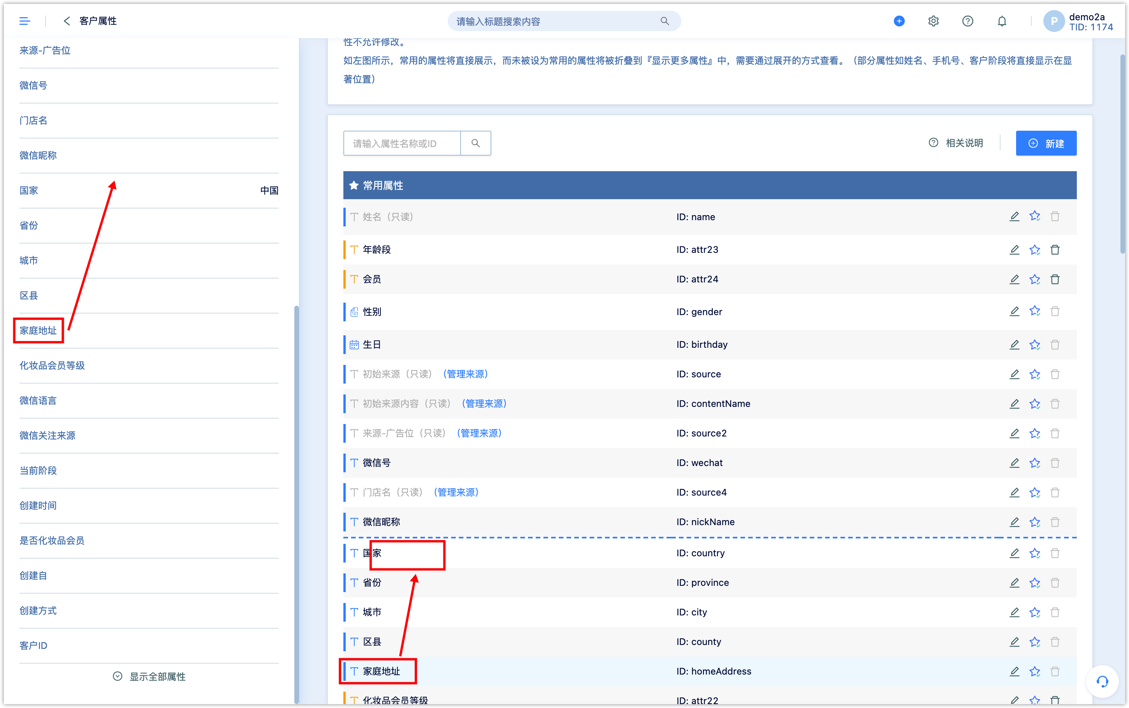
Task: Select 创建时间 in the left list
Action: point(38,506)
